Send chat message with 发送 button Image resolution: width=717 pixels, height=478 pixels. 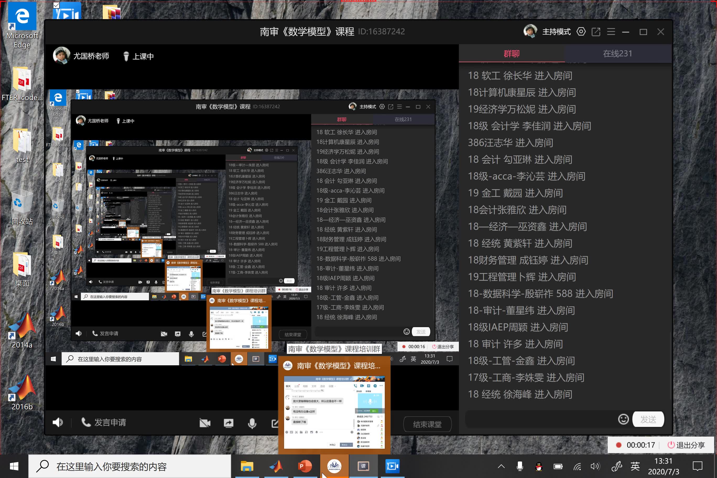coord(648,420)
